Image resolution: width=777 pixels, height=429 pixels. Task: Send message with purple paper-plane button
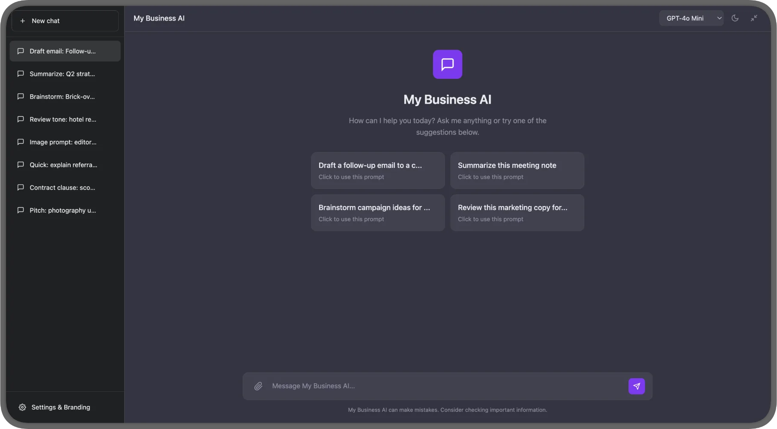[x=637, y=386]
